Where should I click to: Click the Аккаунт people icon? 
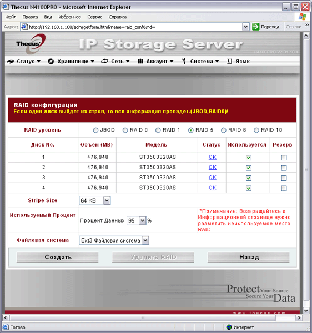point(140,61)
